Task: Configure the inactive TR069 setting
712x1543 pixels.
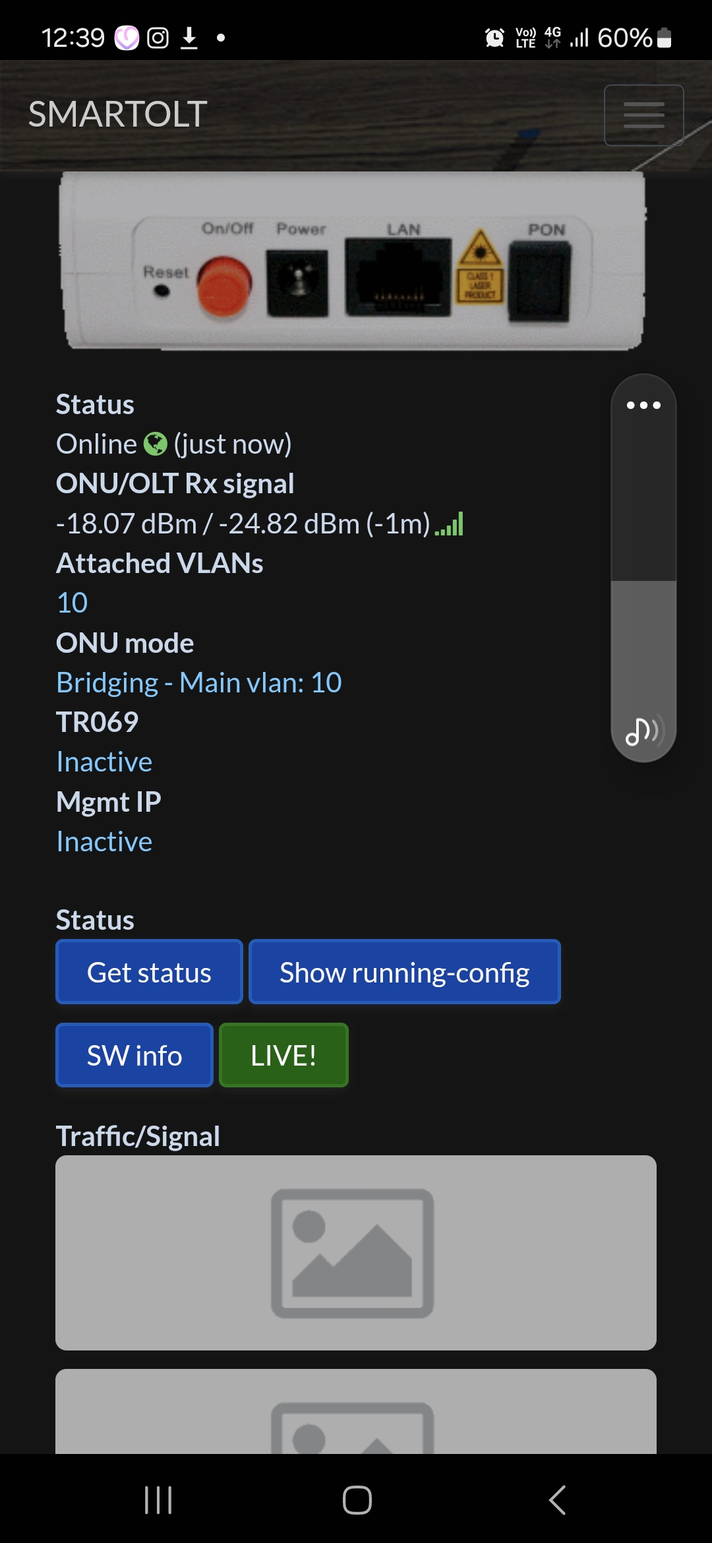Action: 104,762
